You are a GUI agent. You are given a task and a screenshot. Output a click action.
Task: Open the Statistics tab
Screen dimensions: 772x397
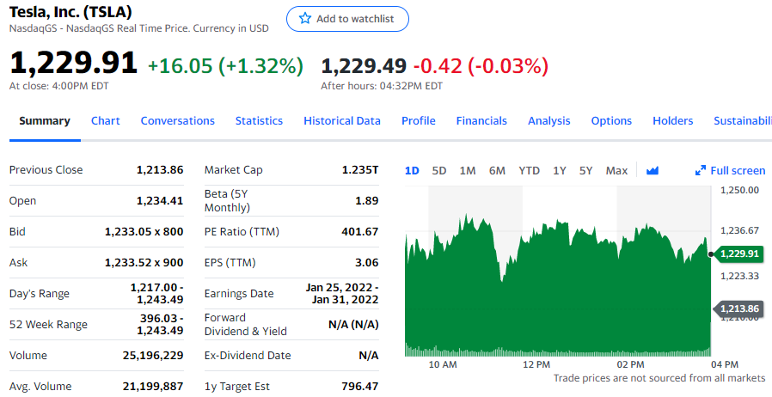pyautogui.click(x=259, y=121)
